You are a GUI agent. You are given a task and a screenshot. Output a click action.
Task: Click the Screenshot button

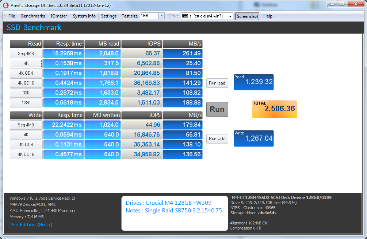point(247,16)
